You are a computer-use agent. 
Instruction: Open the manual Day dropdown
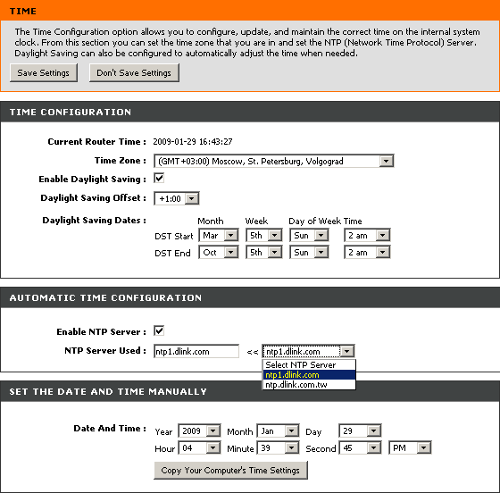click(360, 430)
